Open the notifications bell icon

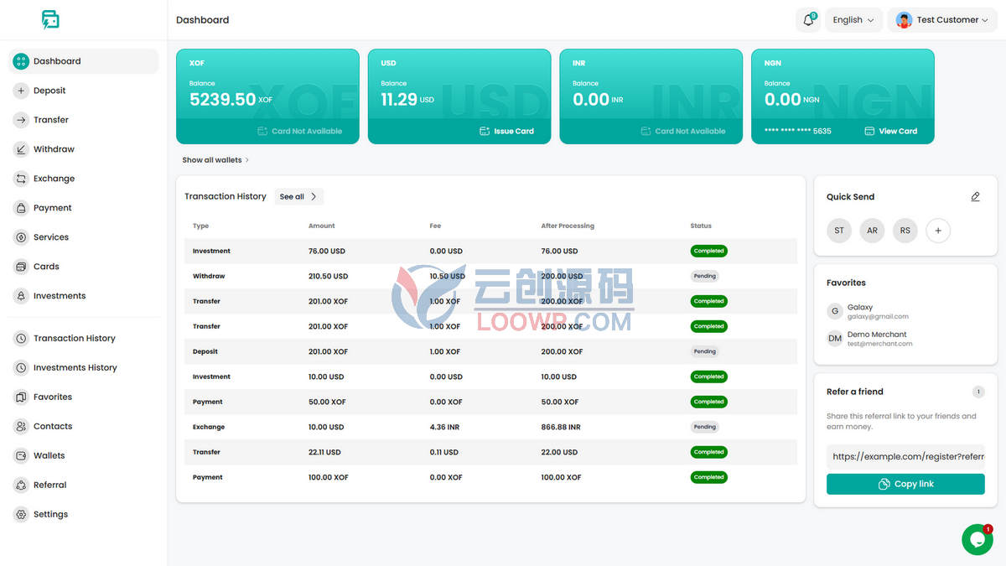pyautogui.click(x=808, y=20)
